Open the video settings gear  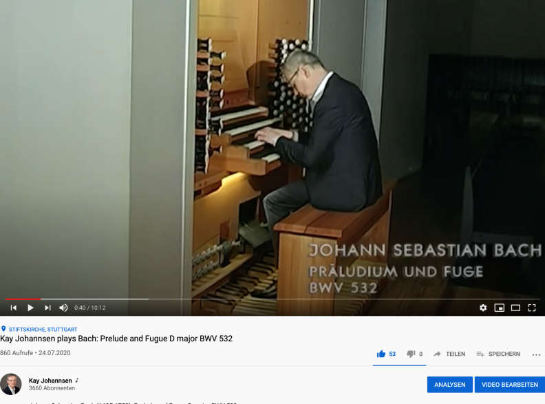(483, 308)
